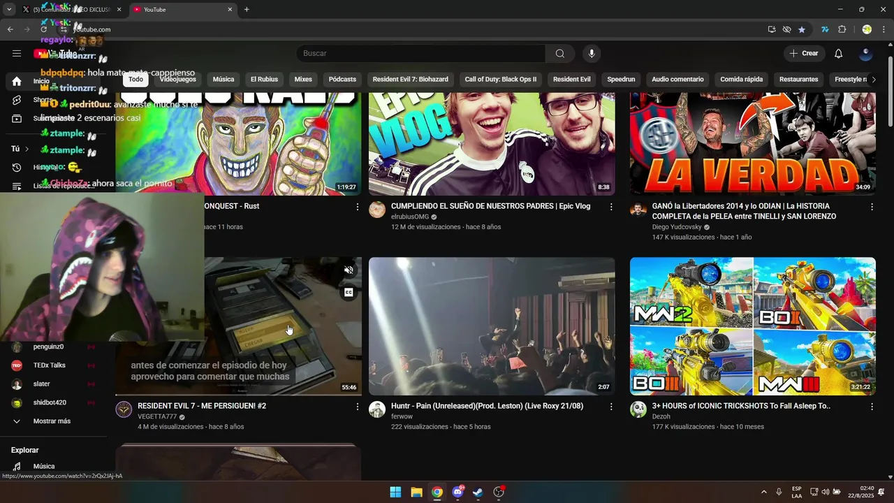Click the youtube.com address bar

pyautogui.click(x=412, y=29)
